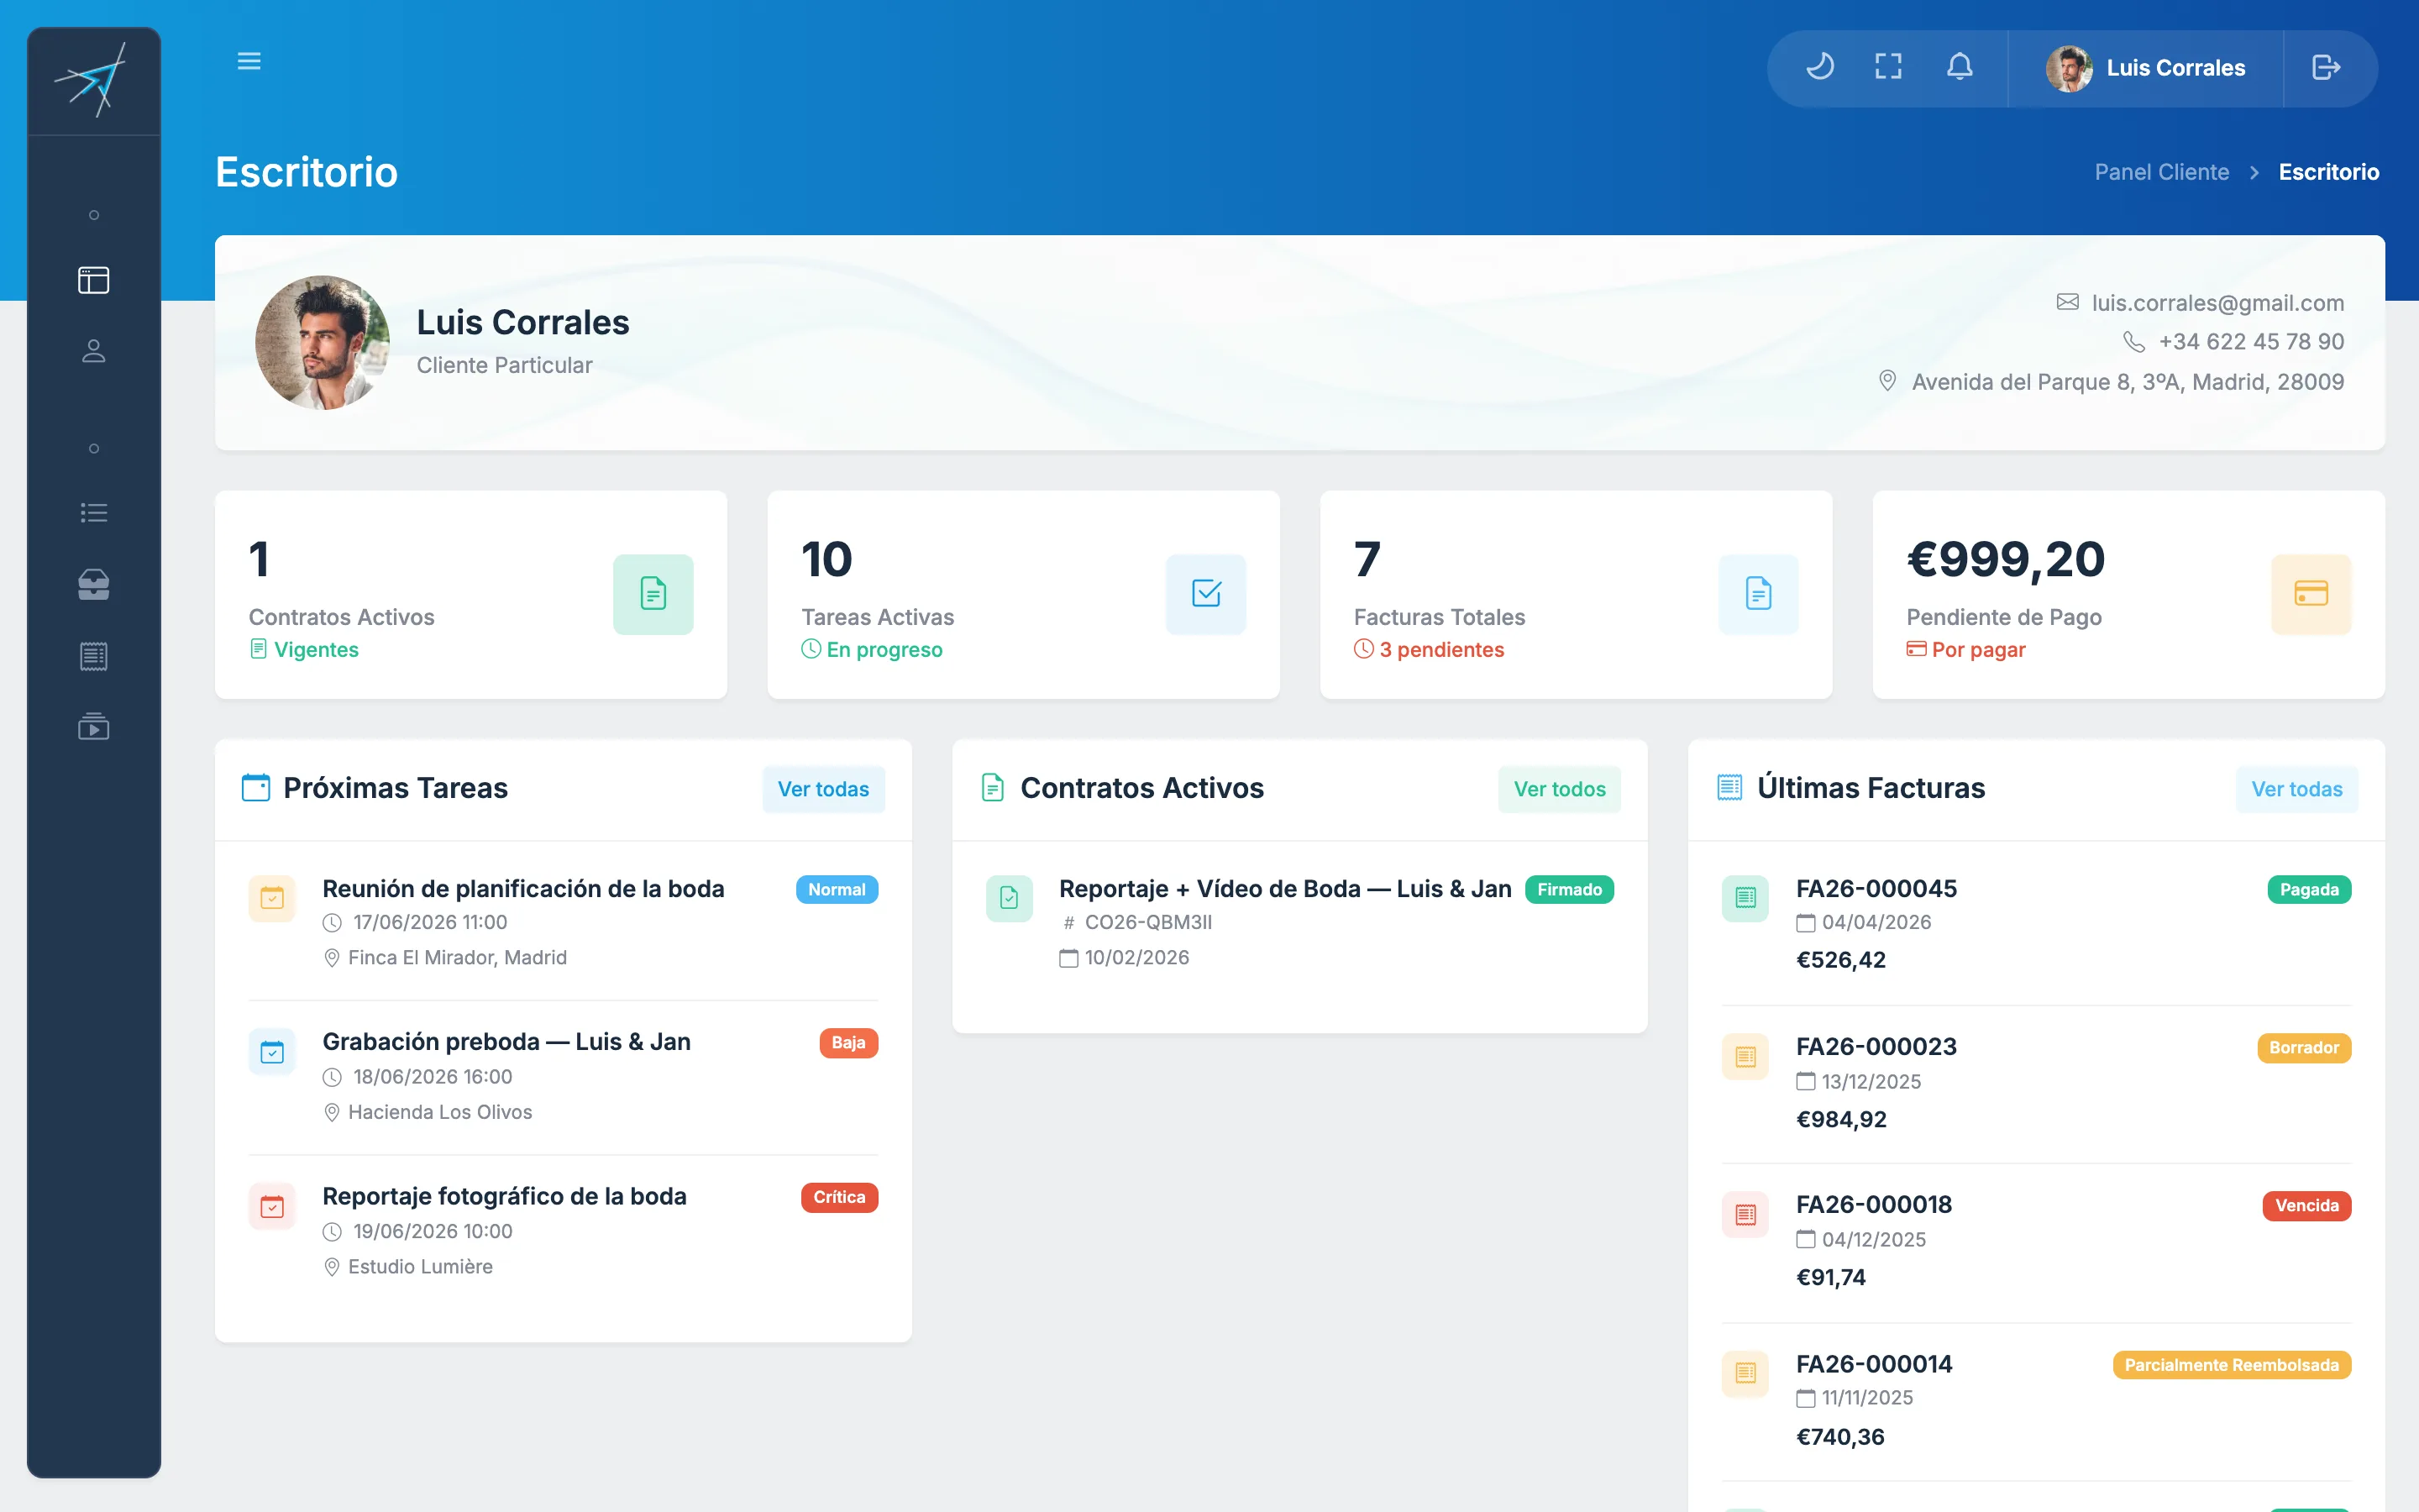Image resolution: width=2419 pixels, height=1512 pixels.
Task: Click the Firmado status badge
Action: (1568, 890)
